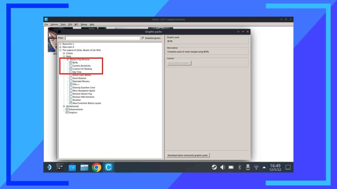Enable Remove HUD elements checkbox
The height and width of the screenshot is (189, 337).
(71, 97)
